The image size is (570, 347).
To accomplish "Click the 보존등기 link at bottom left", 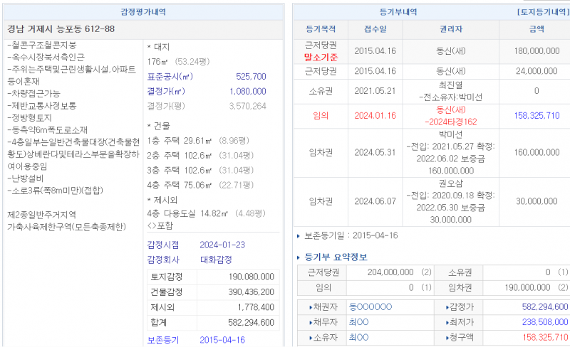I will (163, 340).
